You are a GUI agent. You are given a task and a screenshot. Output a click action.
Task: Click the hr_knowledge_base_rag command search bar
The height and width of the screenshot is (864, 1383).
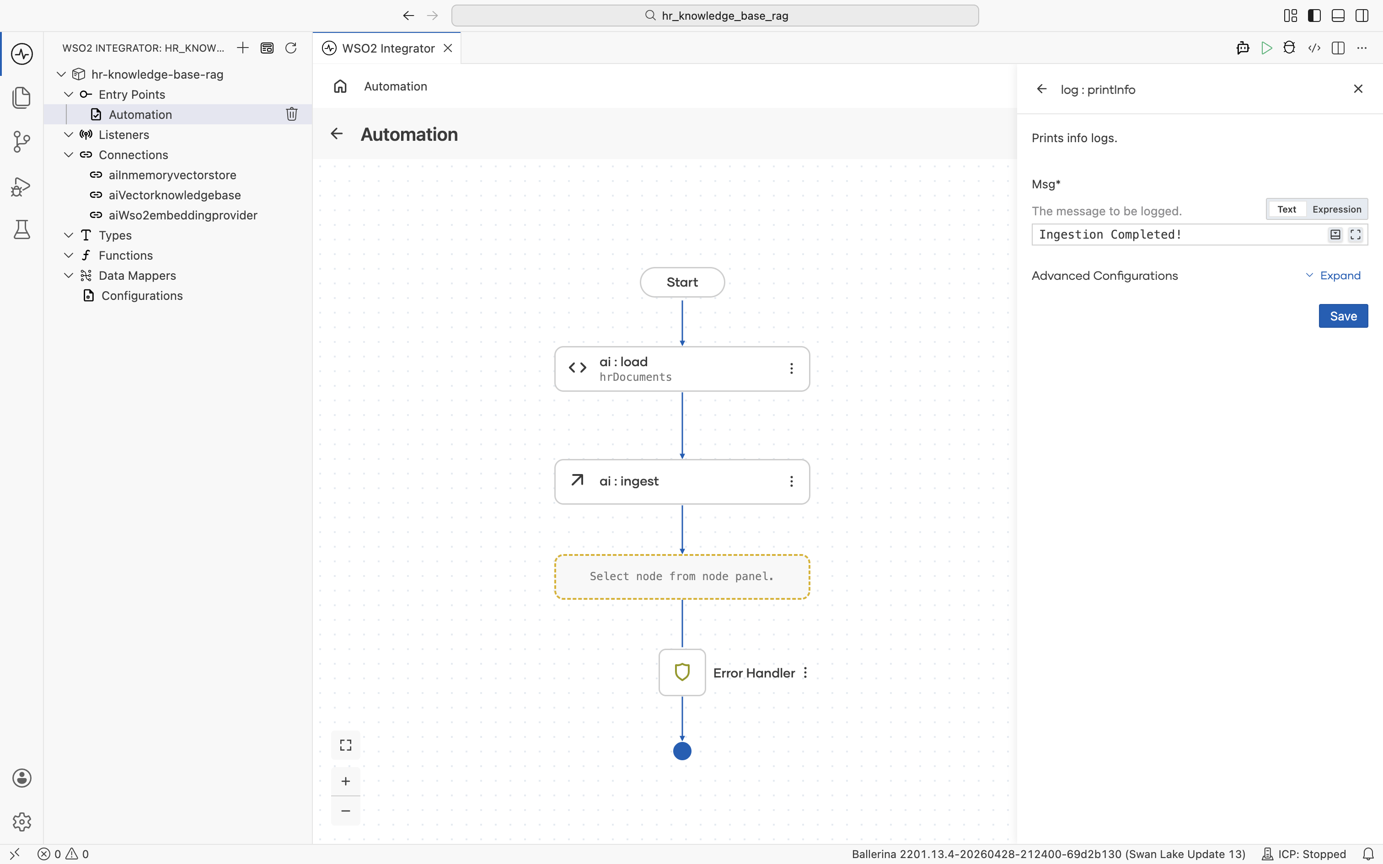pos(715,16)
